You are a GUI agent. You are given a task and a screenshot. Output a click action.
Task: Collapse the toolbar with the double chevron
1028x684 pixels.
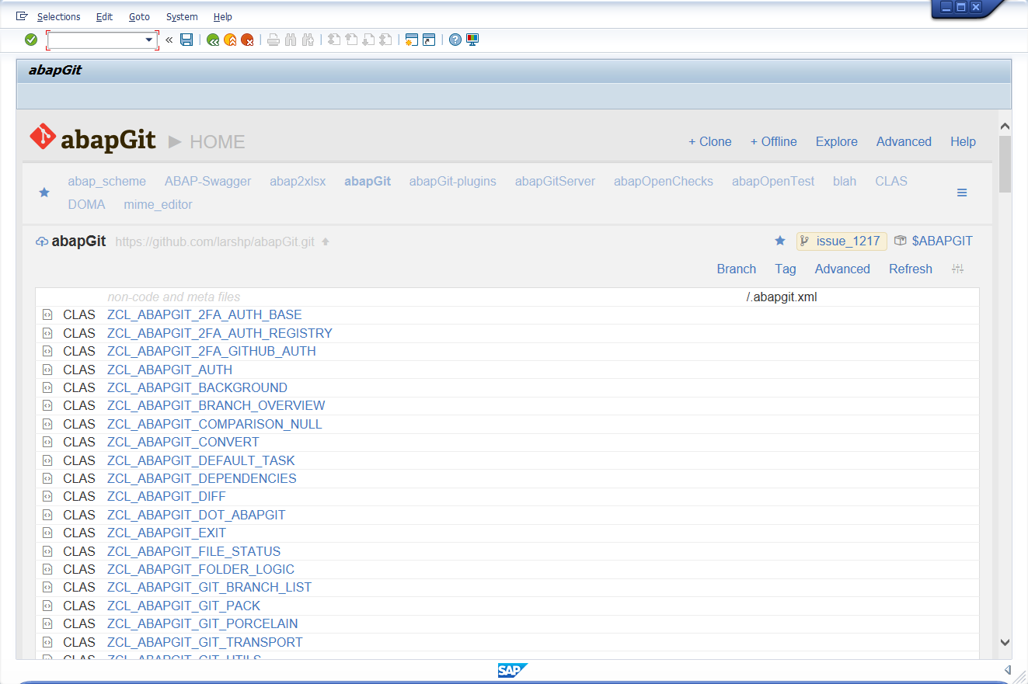pyautogui.click(x=168, y=40)
